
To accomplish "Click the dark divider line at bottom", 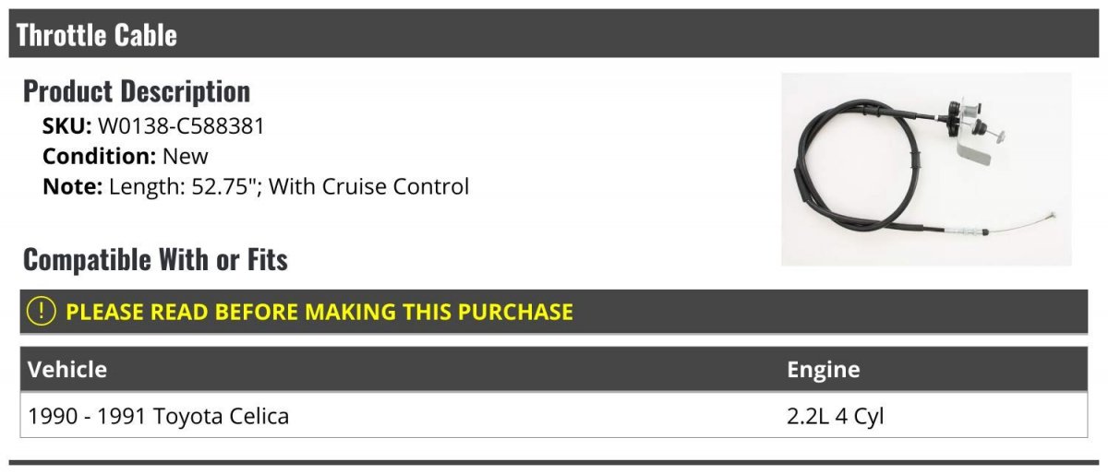I will coord(554,462).
